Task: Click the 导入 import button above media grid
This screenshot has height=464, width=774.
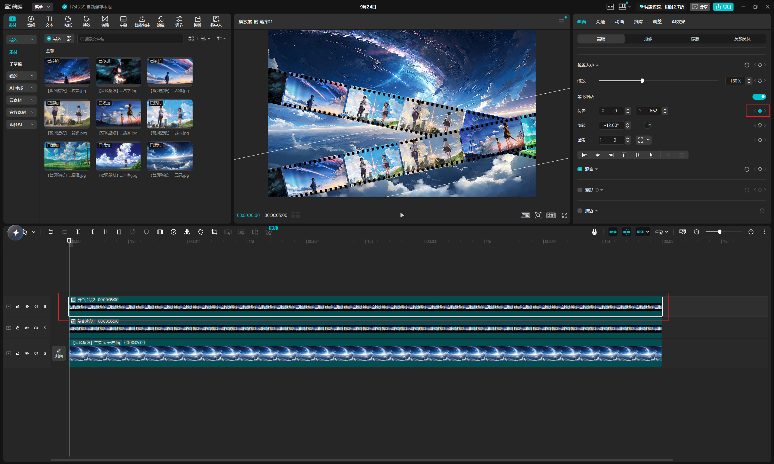Action: pyautogui.click(x=54, y=38)
